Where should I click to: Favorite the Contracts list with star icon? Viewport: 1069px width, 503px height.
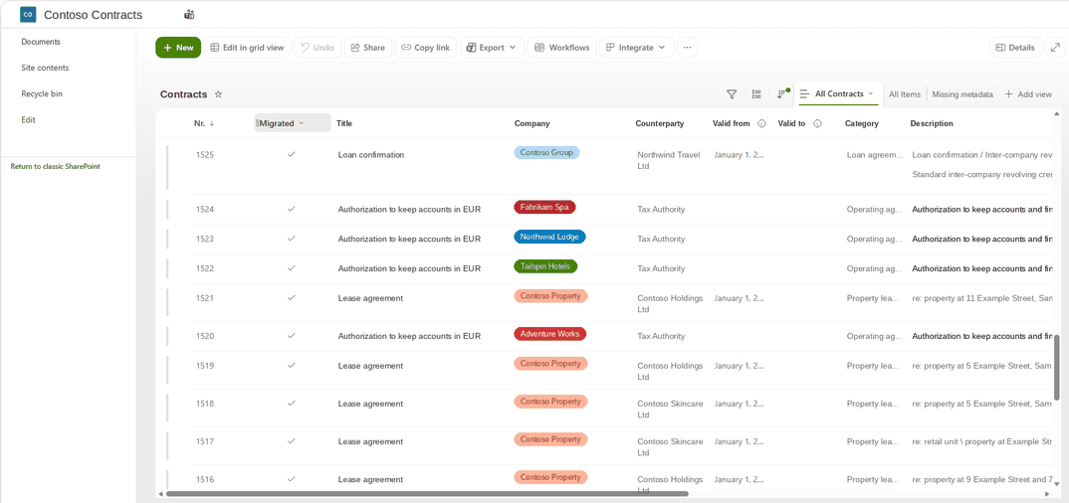pos(218,94)
